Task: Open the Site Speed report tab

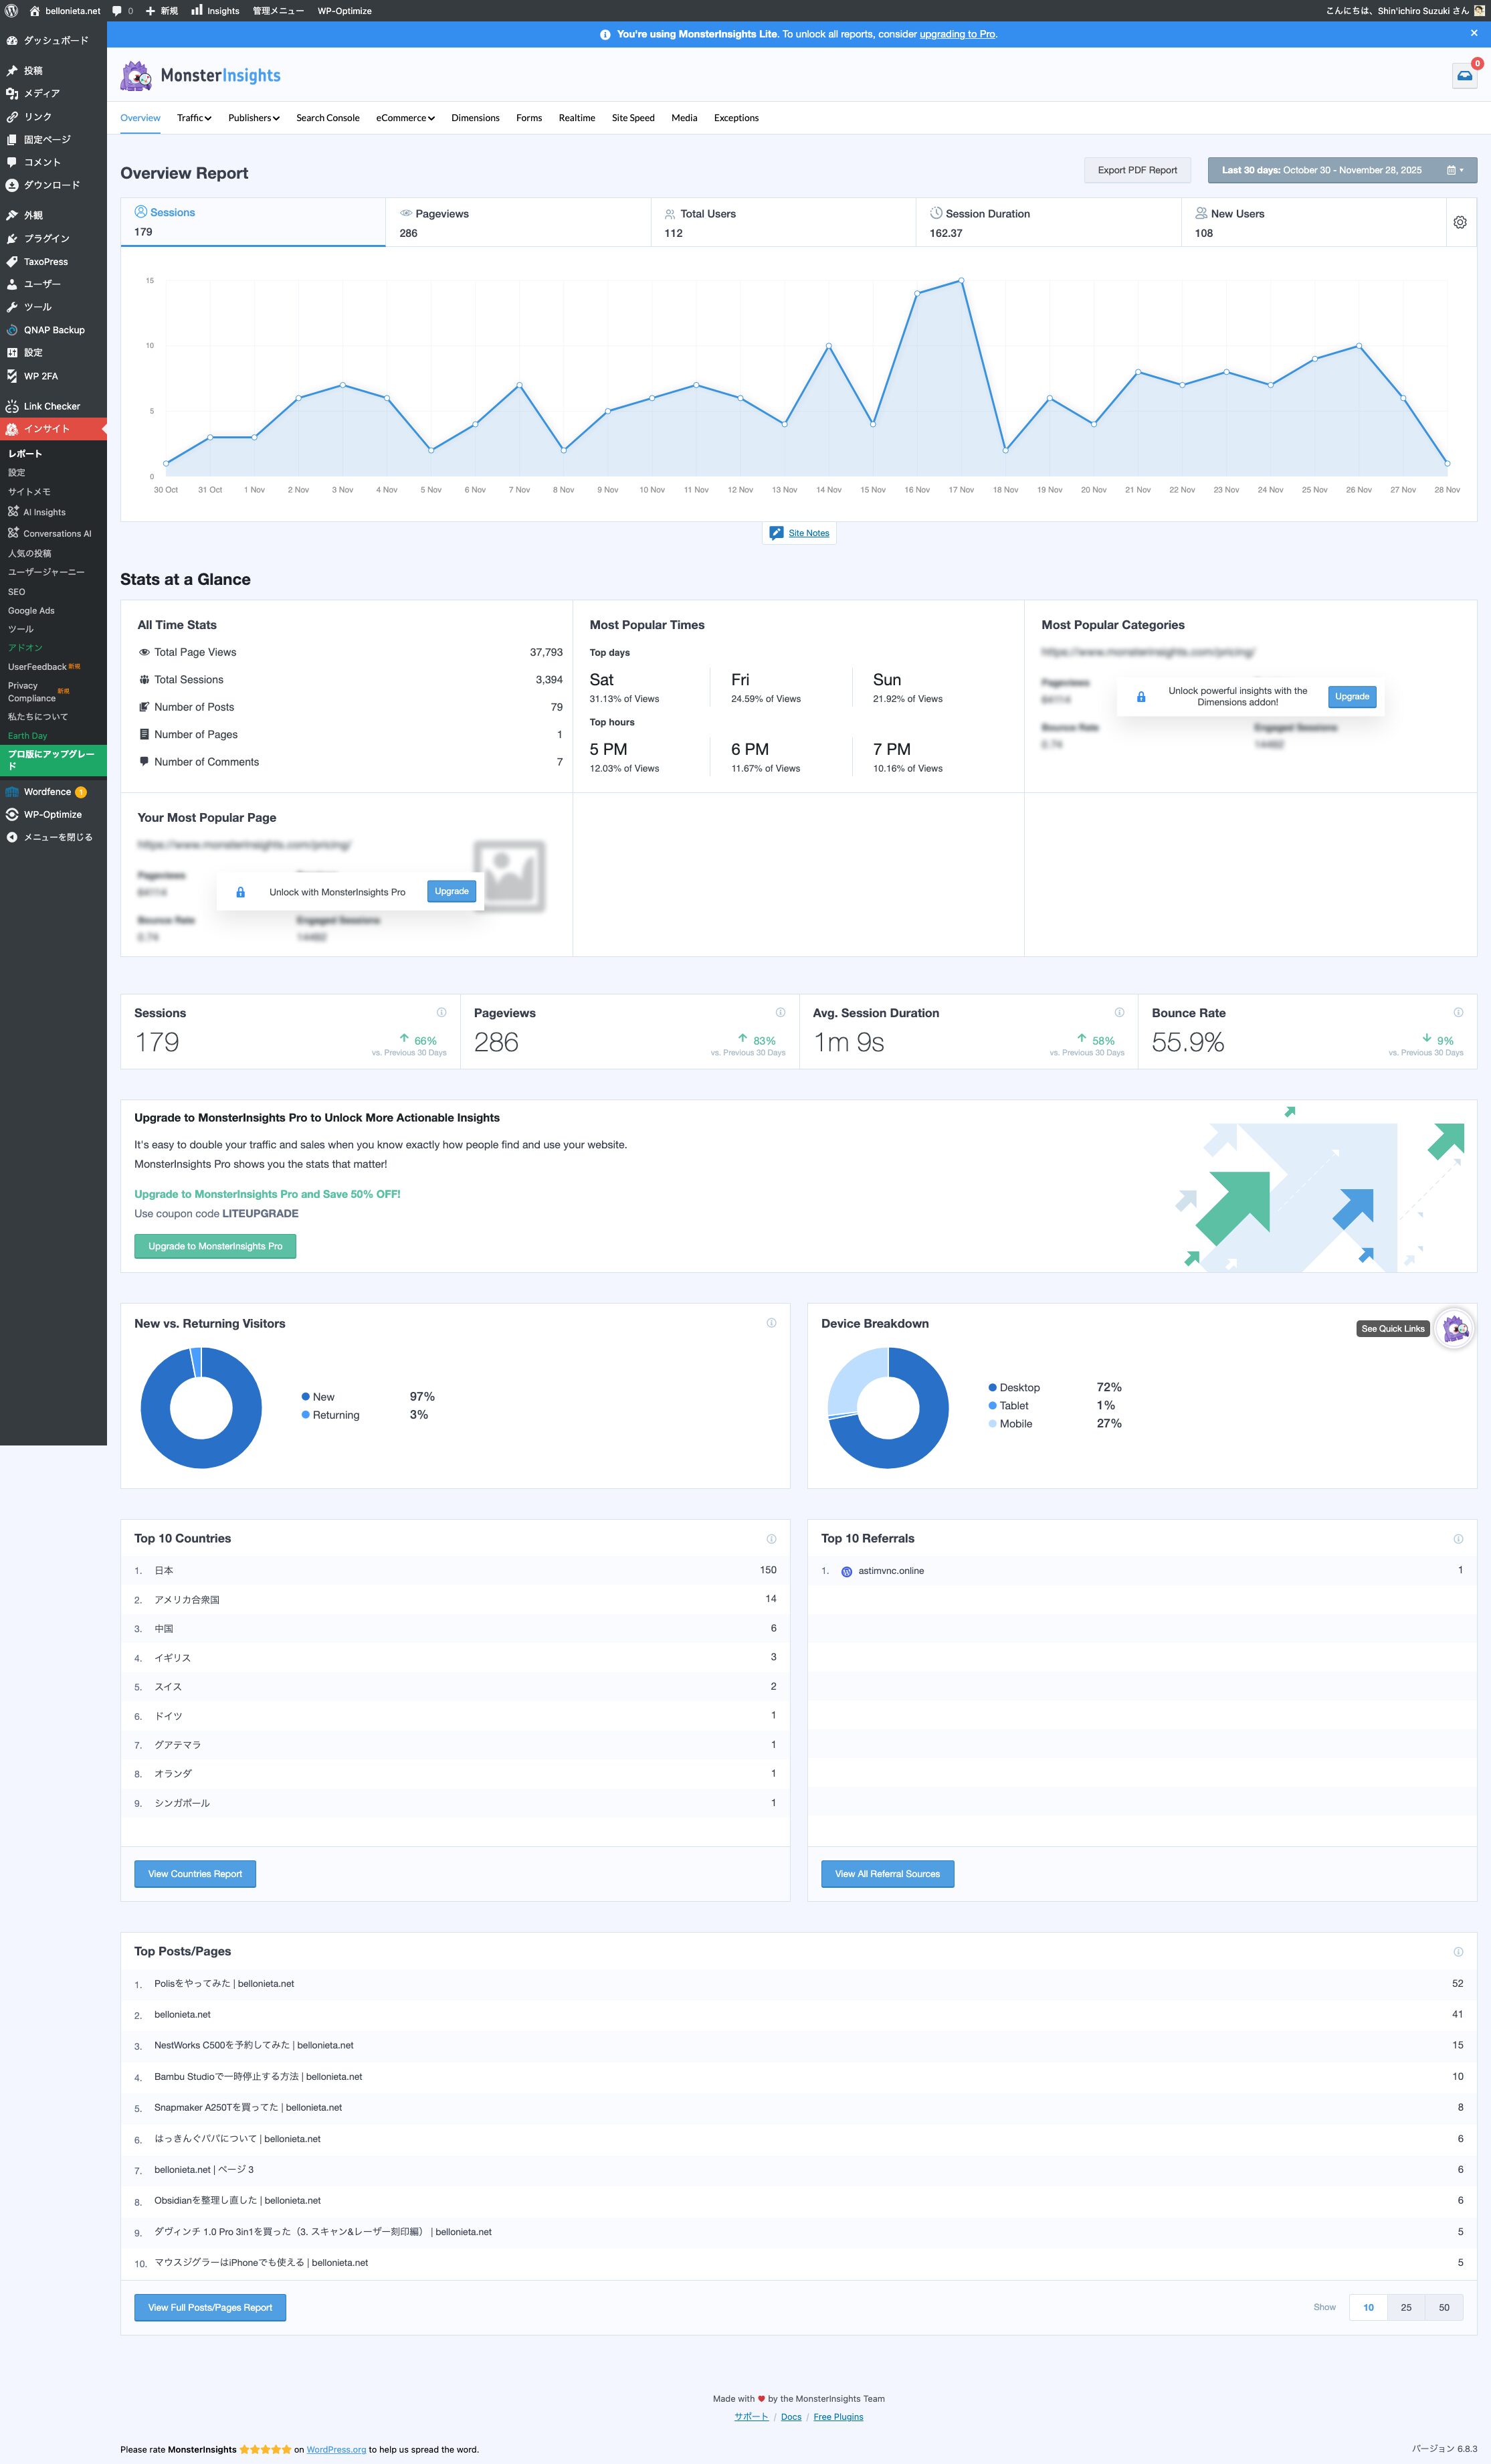Action: (x=633, y=118)
